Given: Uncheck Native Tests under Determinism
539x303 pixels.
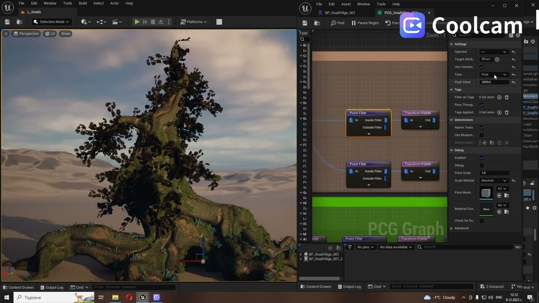Looking at the screenshot, I should pyautogui.click(x=481, y=128).
